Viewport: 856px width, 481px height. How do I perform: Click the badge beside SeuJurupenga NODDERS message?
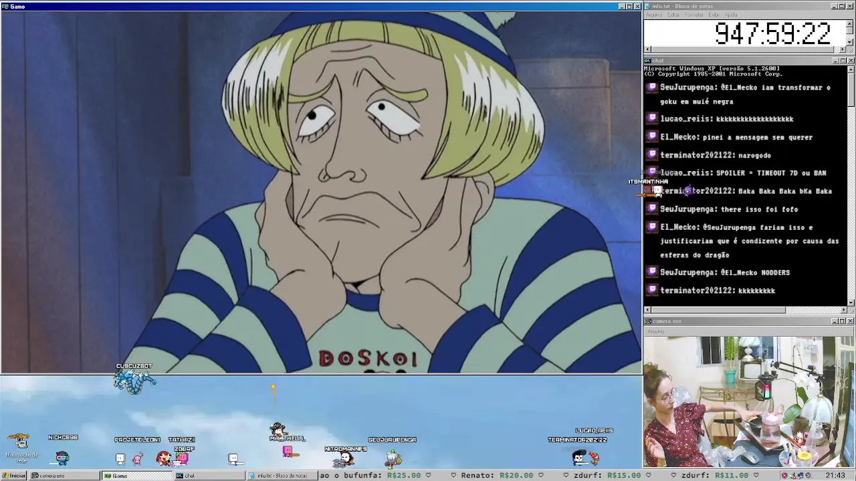click(x=653, y=272)
